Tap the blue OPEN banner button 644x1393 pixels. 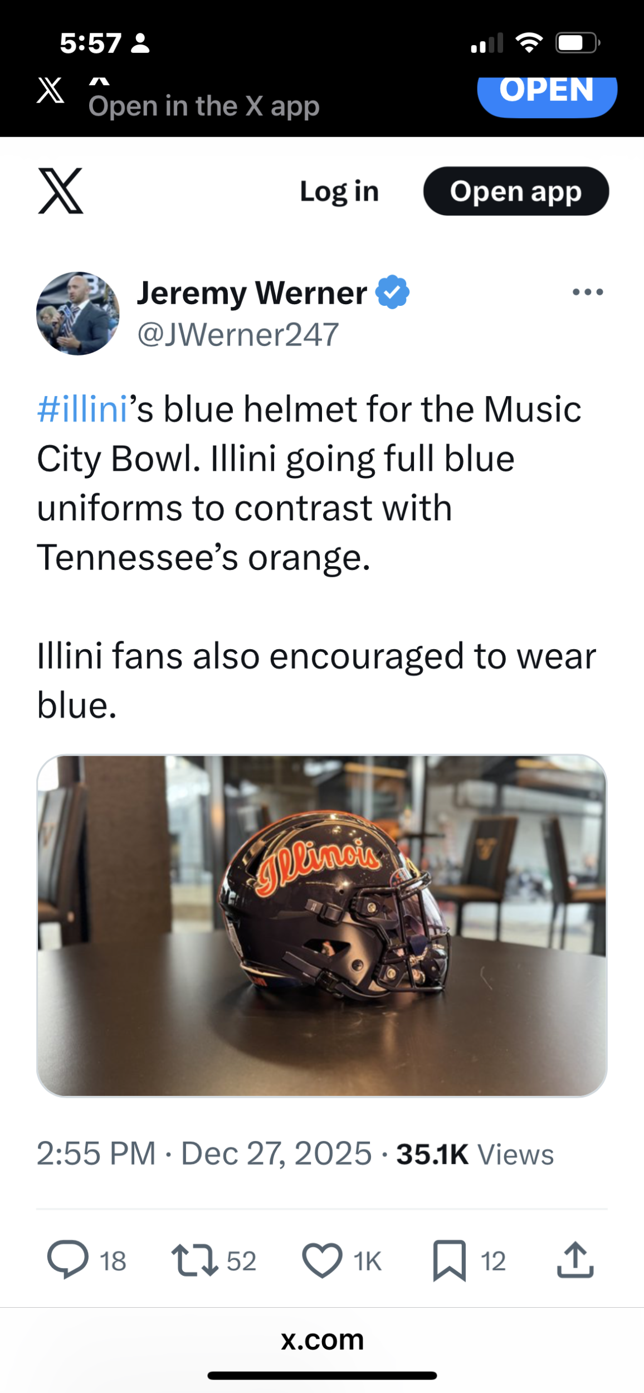[x=547, y=95]
